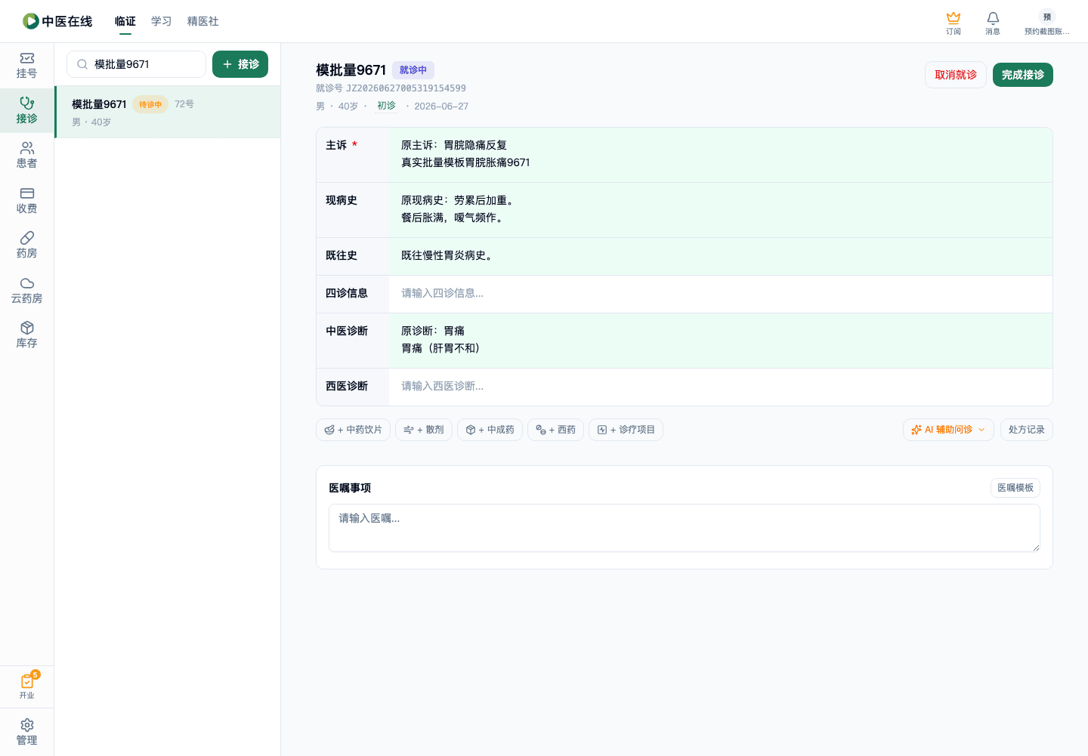Image resolution: width=1088 pixels, height=756 pixels.
Task: Click the 就诊中 status badge
Action: (x=413, y=69)
